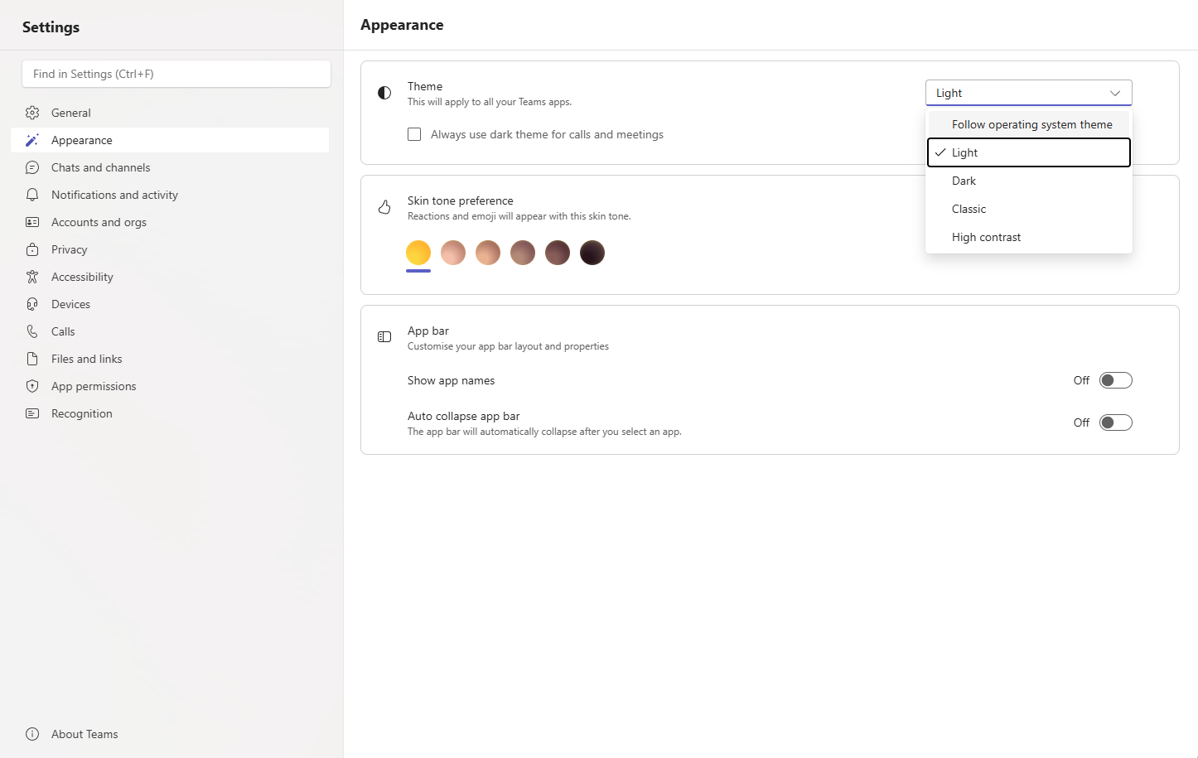Click the Files and links document icon
1198x758 pixels.
[x=32, y=359]
